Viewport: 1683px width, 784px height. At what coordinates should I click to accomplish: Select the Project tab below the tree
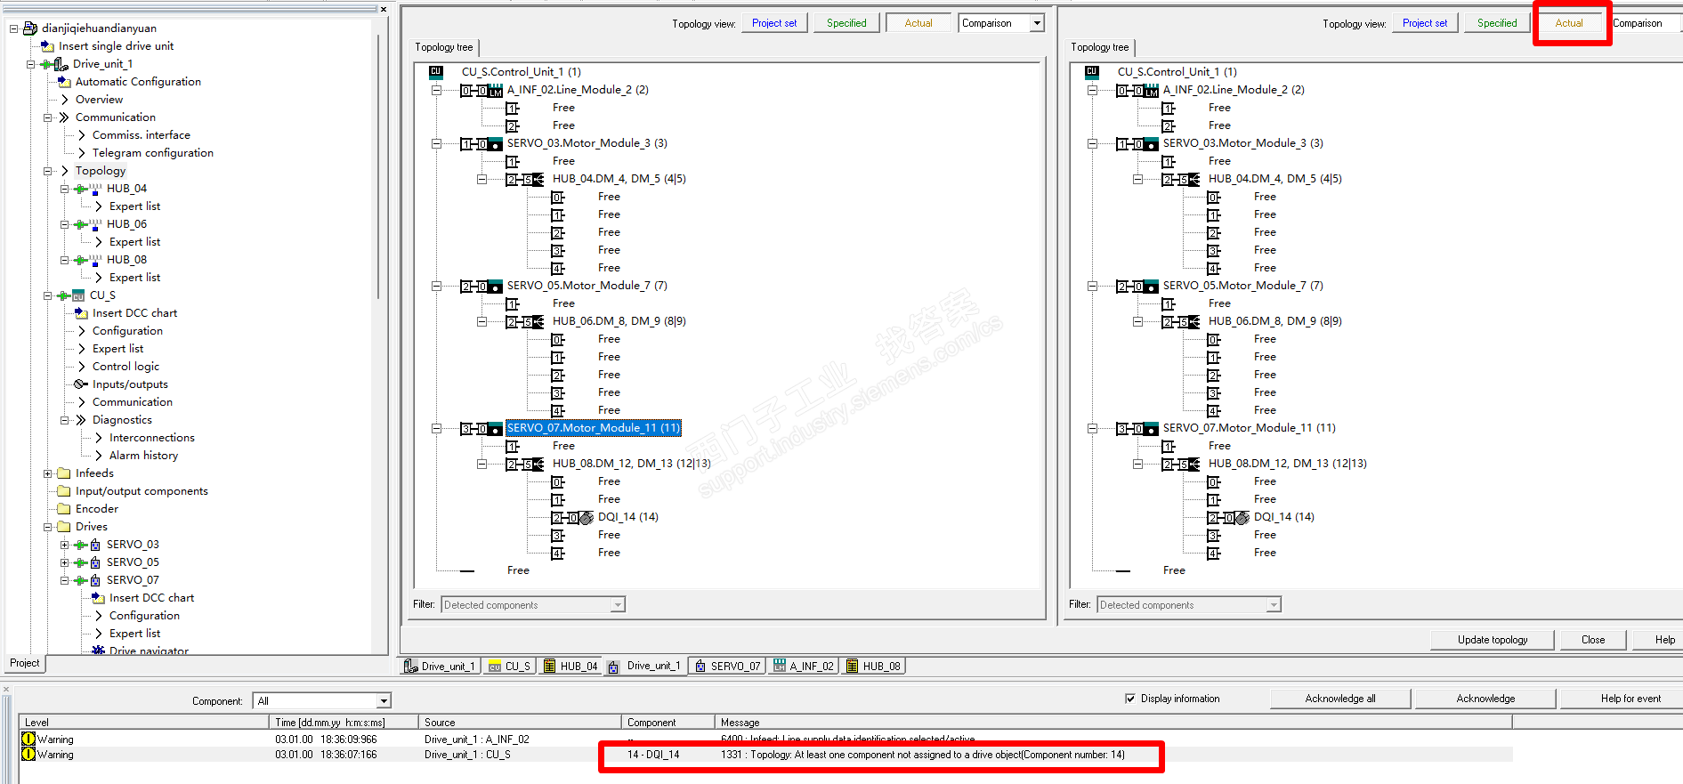pyautogui.click(x=25, y=663)
